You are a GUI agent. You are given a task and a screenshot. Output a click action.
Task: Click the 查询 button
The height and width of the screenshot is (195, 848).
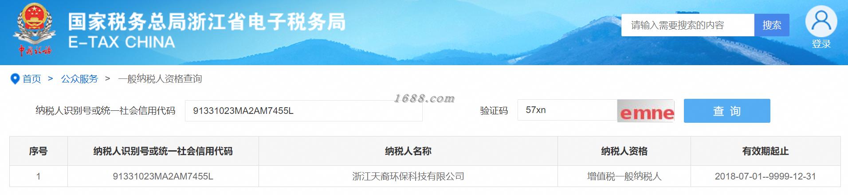pos(727,111)
